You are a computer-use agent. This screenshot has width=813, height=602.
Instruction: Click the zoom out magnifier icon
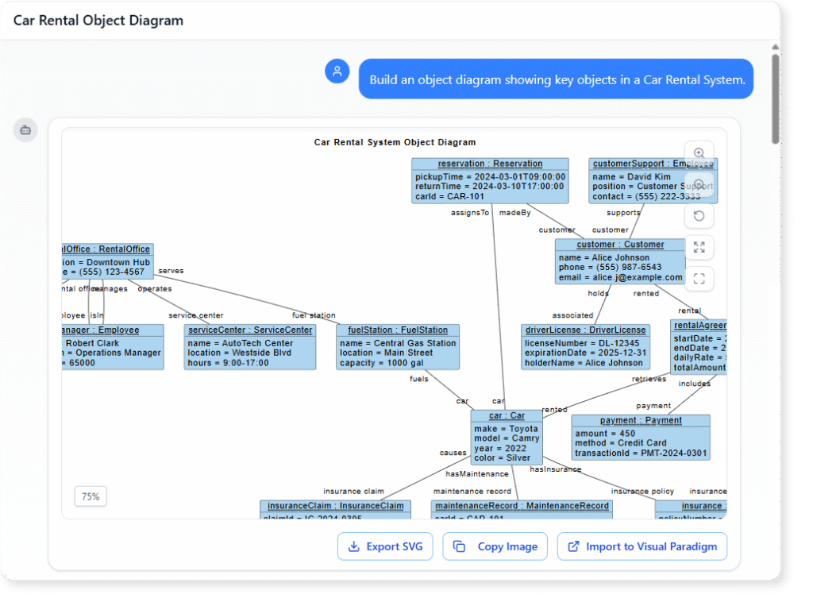pos(699,184)
